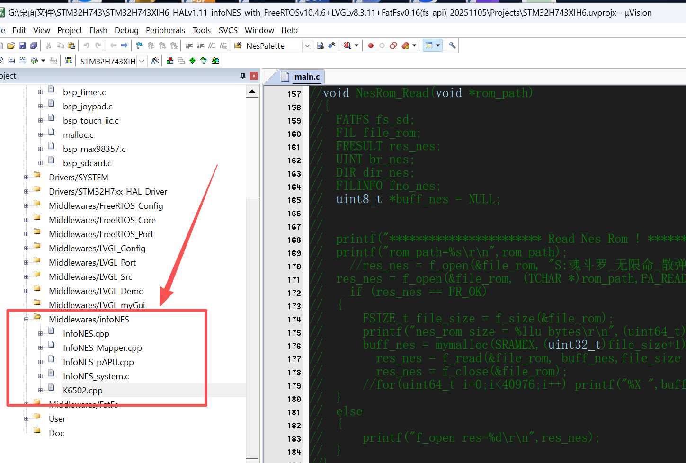Select malloc.c in the project tree
This screenshot has width=686, height=463.
pyautogui.click(x=78, y=135)
